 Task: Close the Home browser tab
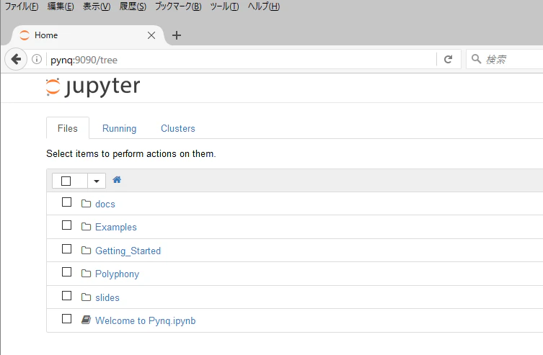151,35
